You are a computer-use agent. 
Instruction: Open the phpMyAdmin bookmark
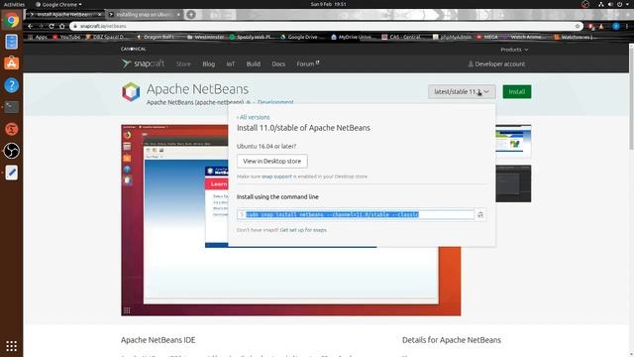point(452,37)
